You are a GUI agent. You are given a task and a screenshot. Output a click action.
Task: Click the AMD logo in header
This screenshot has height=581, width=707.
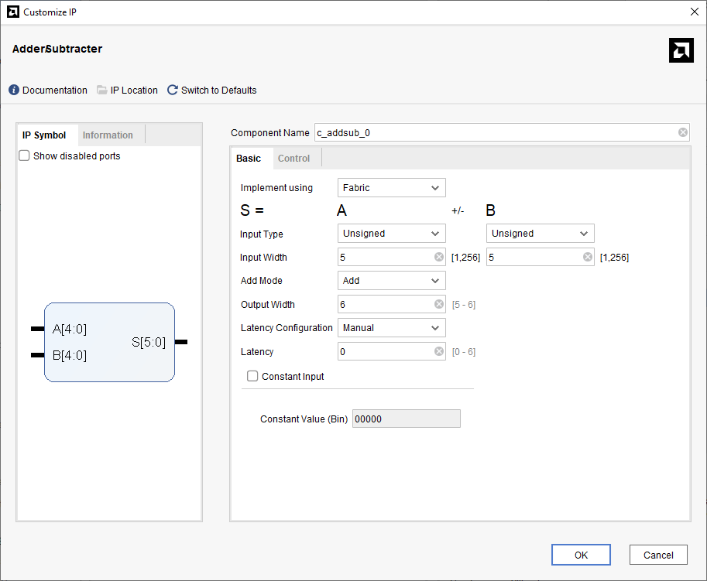(681, 50)
